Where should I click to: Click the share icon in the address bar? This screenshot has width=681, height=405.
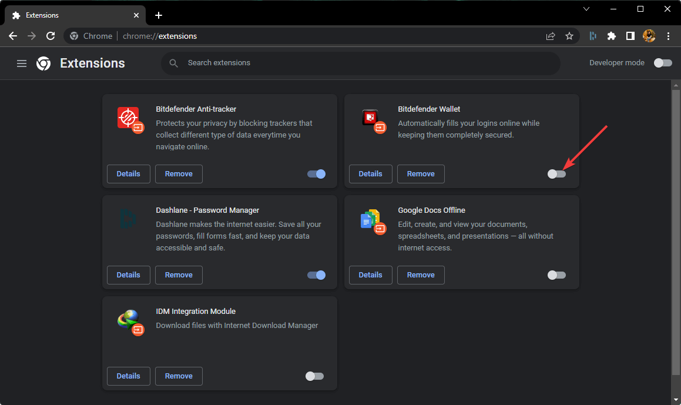[551, 36]
